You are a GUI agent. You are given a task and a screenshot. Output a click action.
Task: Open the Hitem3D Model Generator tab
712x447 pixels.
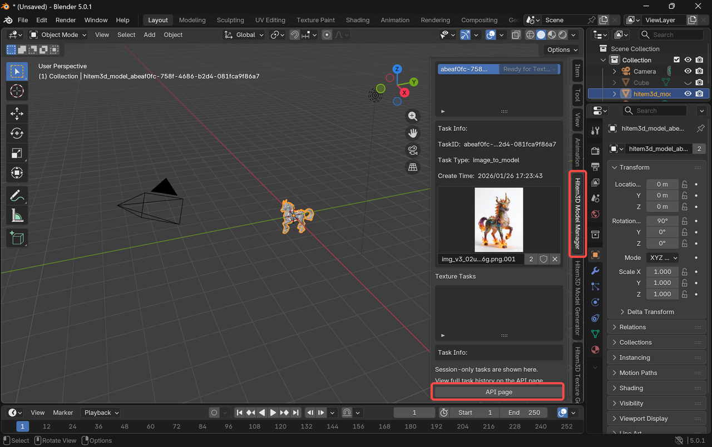click(577, 298)
